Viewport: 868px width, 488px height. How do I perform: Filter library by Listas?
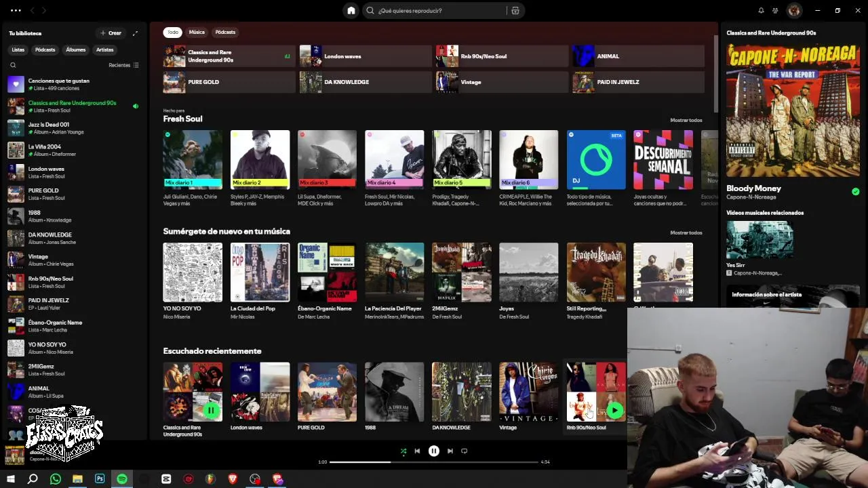pos(18,49)
